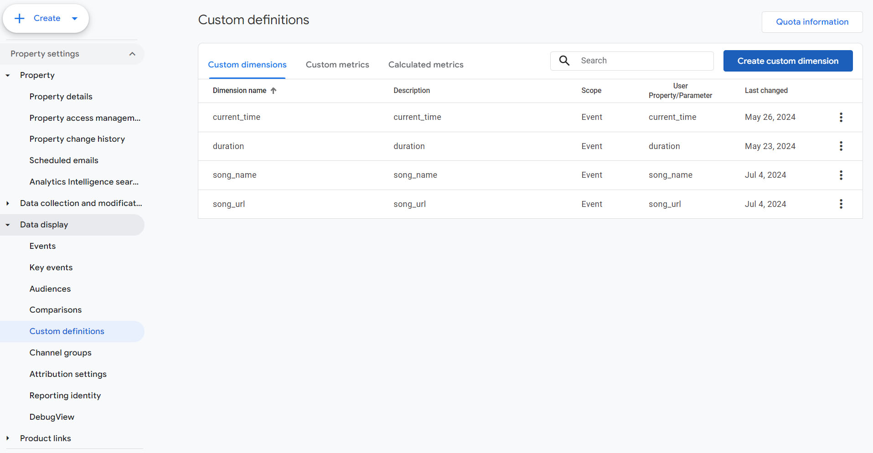Screen dimensions: 873x453
Task: Collapse the Data display section
Action: point(8,225)
